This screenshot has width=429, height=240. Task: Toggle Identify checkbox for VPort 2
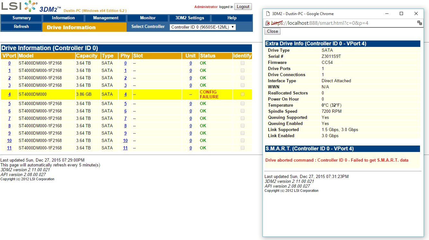click(243, 78)
